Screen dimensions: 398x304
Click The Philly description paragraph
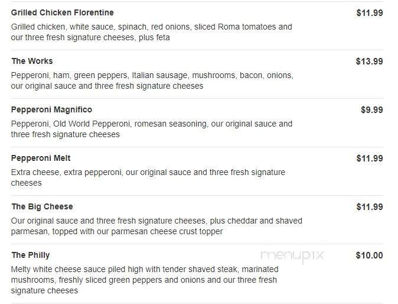(144, 280)
